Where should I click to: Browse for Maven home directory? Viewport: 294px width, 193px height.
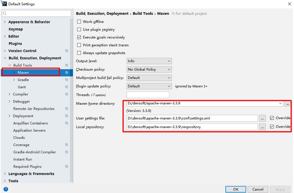(288, 103)
